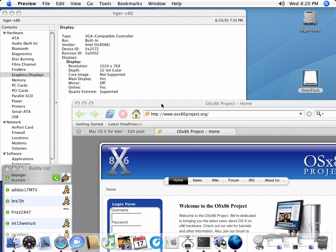336x252 pixels.
Task: Open the search engine dropdown magnifier
Action: click(x=320, y=114)
